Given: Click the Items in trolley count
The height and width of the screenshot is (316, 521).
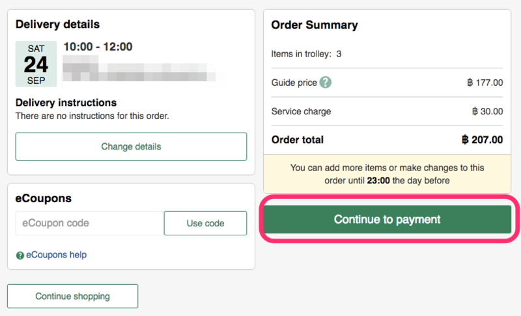Looking at the screenshot, I should point(339,54).
